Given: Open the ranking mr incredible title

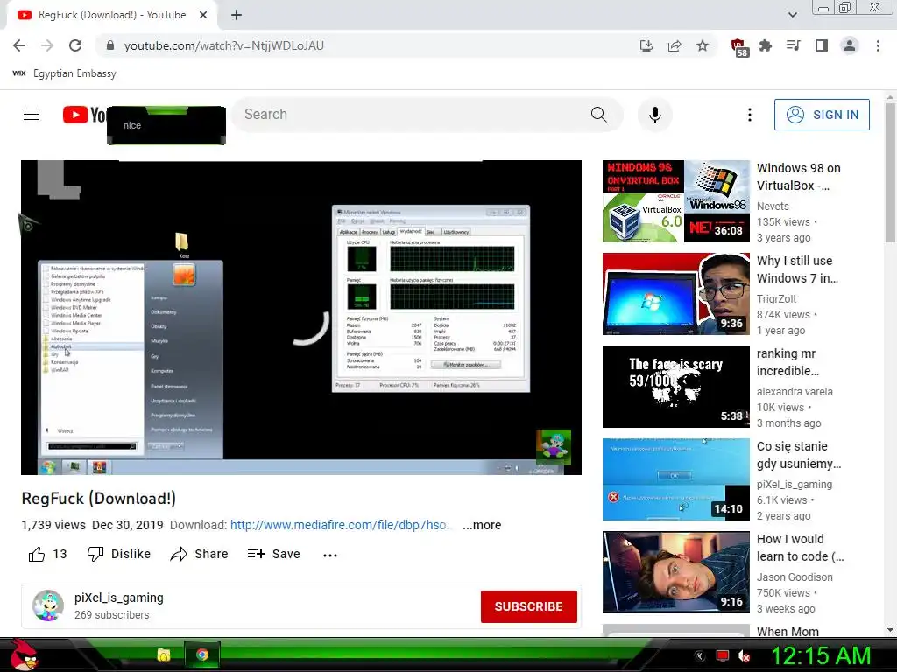Looking at the screenshot, I should 788,362.
